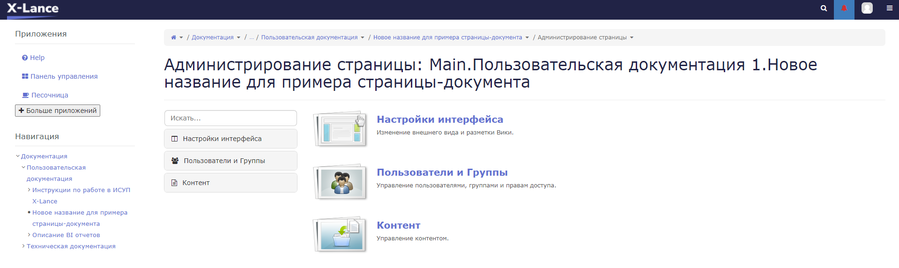The height and width of the screenshot is (268, 899).
Task: Go to home via breadcrumb house icon
Action: click(x=174, y=37)
